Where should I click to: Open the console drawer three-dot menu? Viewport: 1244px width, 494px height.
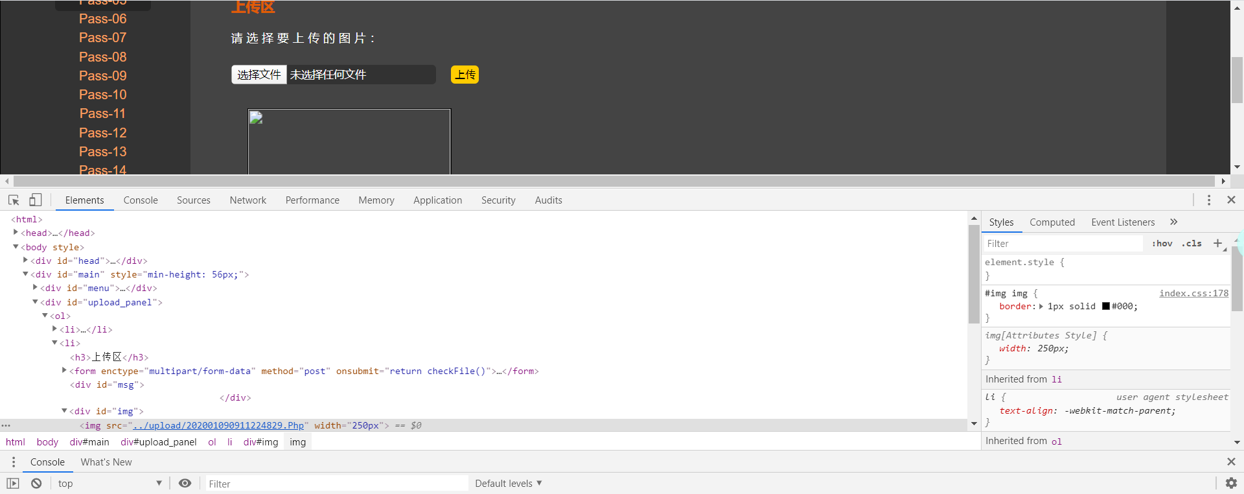(14, 462)
